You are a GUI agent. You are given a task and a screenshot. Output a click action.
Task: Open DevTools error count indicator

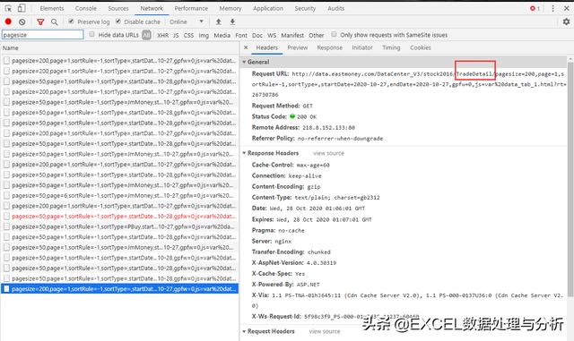[535, 8]
